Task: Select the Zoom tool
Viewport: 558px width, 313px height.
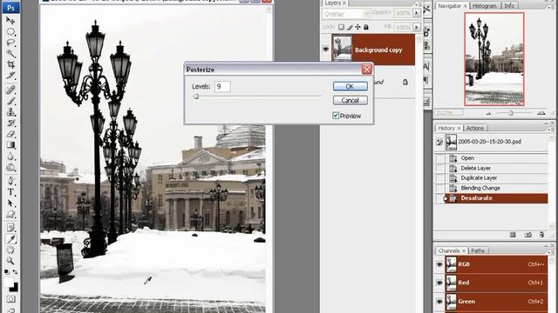Action: [x=10, y=261]
